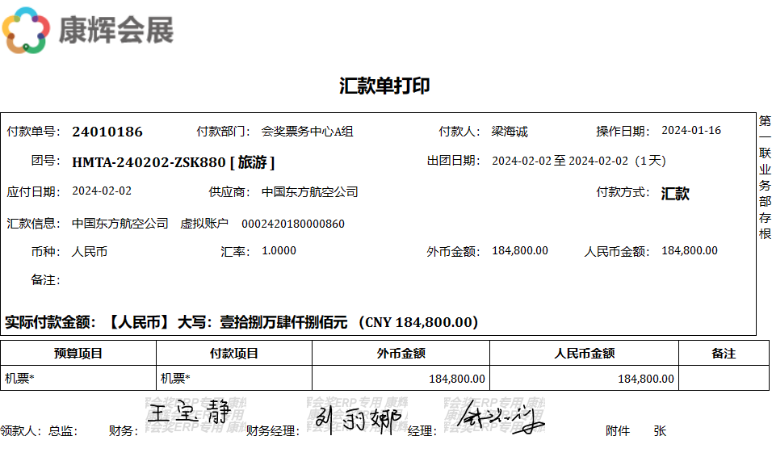
Task: Click the bold 汇款 payment method value
Action: click(675, 194)
